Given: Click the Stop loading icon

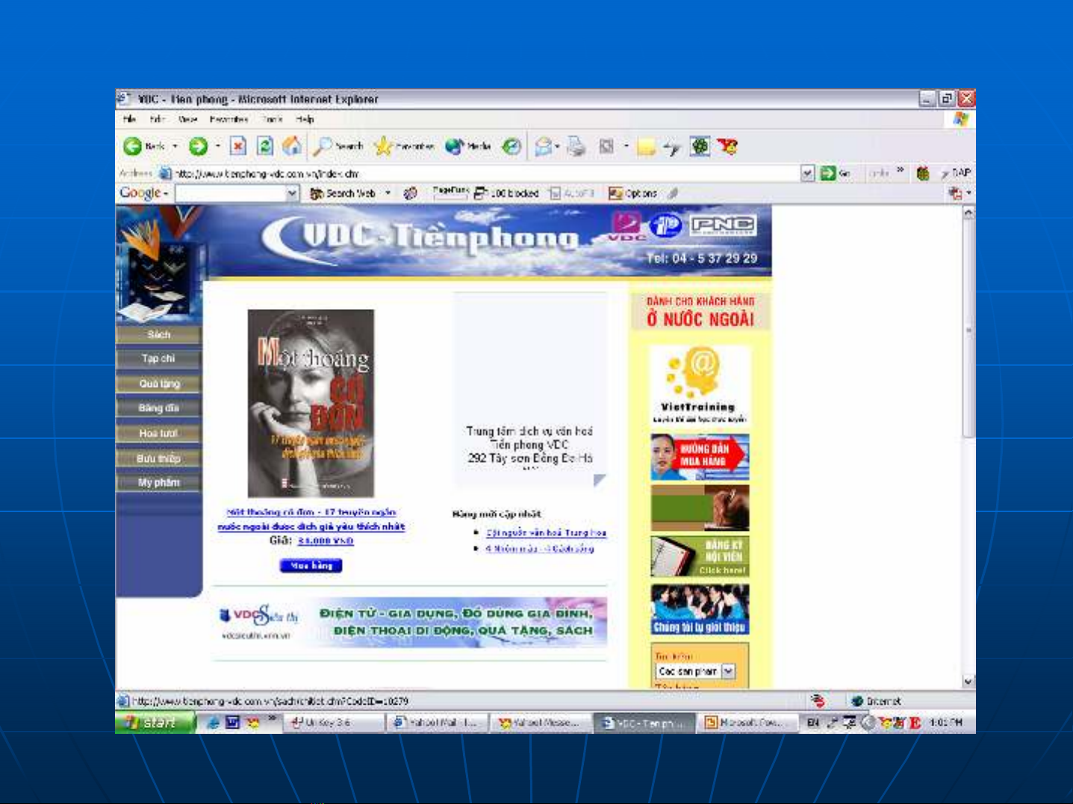Looking at the screenshot, I should point(237,146).
